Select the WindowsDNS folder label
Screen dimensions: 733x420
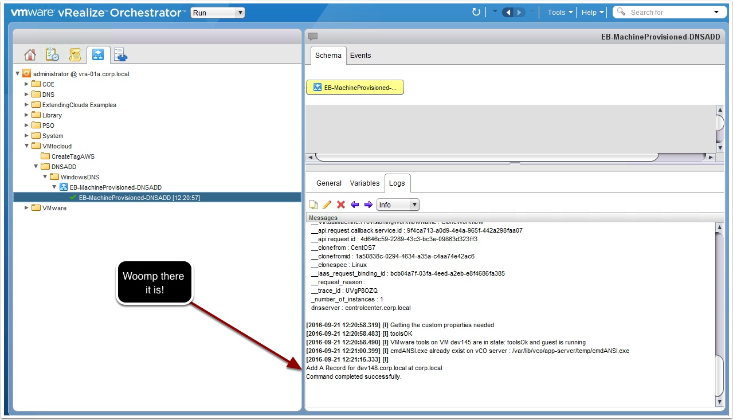(80, 177)
